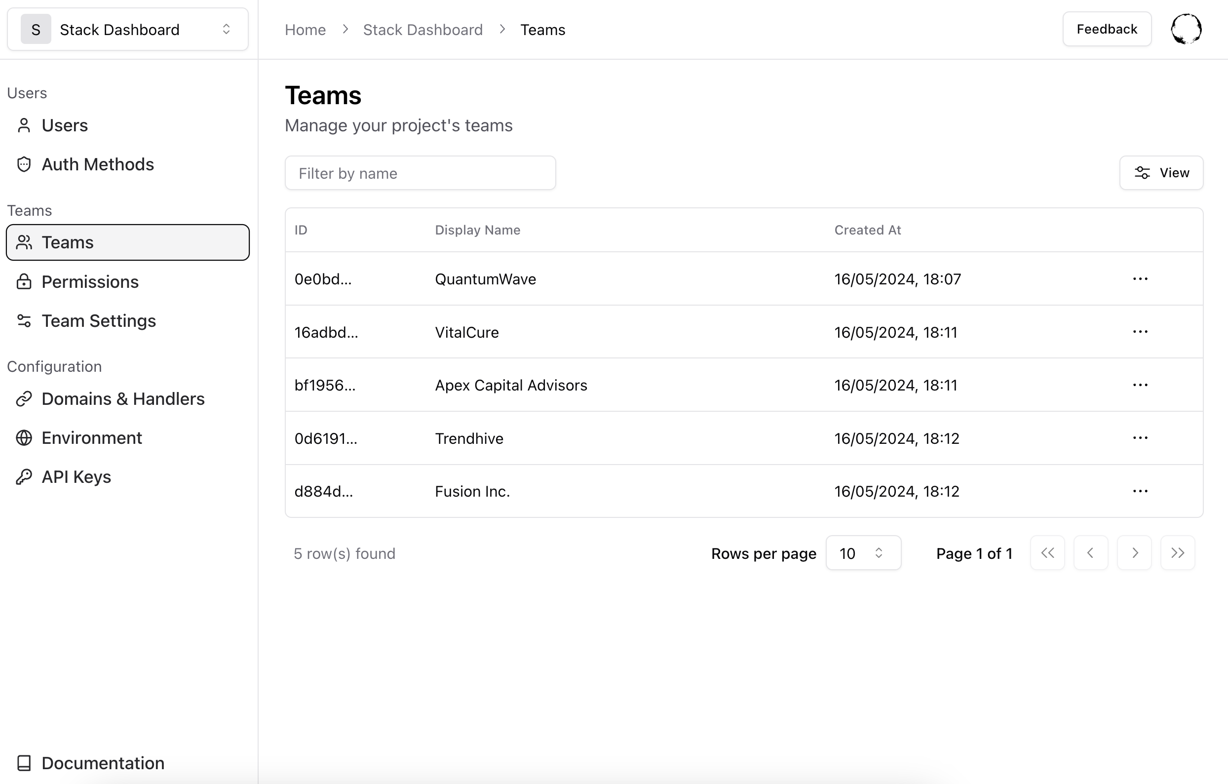Click the Feedback button

pyautogui.click(x=1106, y=29)
